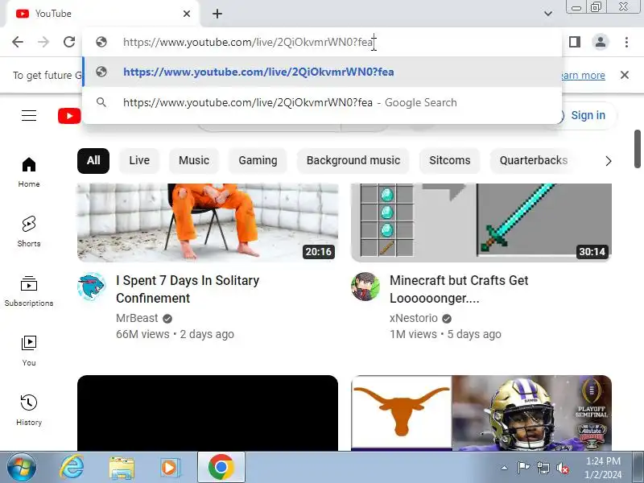The height and width of the screenshot is (483, 644).
Task: Open 'Minecraft but Crafts Get Looooonger' title
Action: 459,289
